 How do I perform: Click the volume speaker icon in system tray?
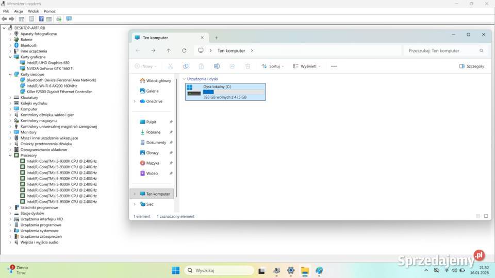coord(454,270)
